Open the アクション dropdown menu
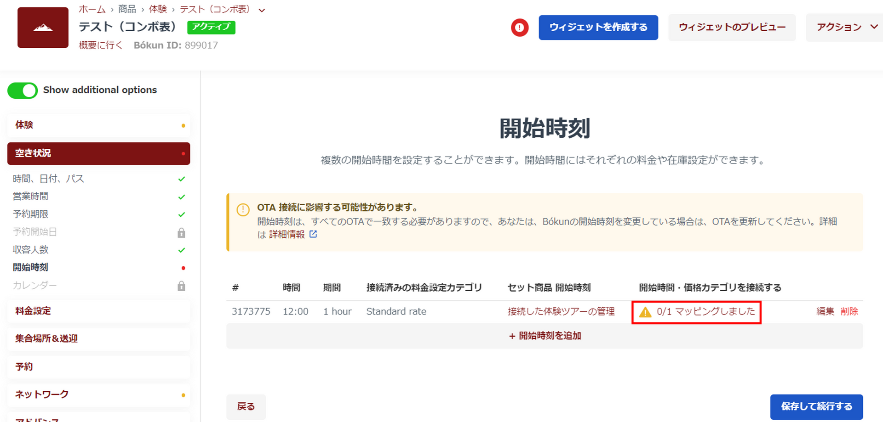 845,28
